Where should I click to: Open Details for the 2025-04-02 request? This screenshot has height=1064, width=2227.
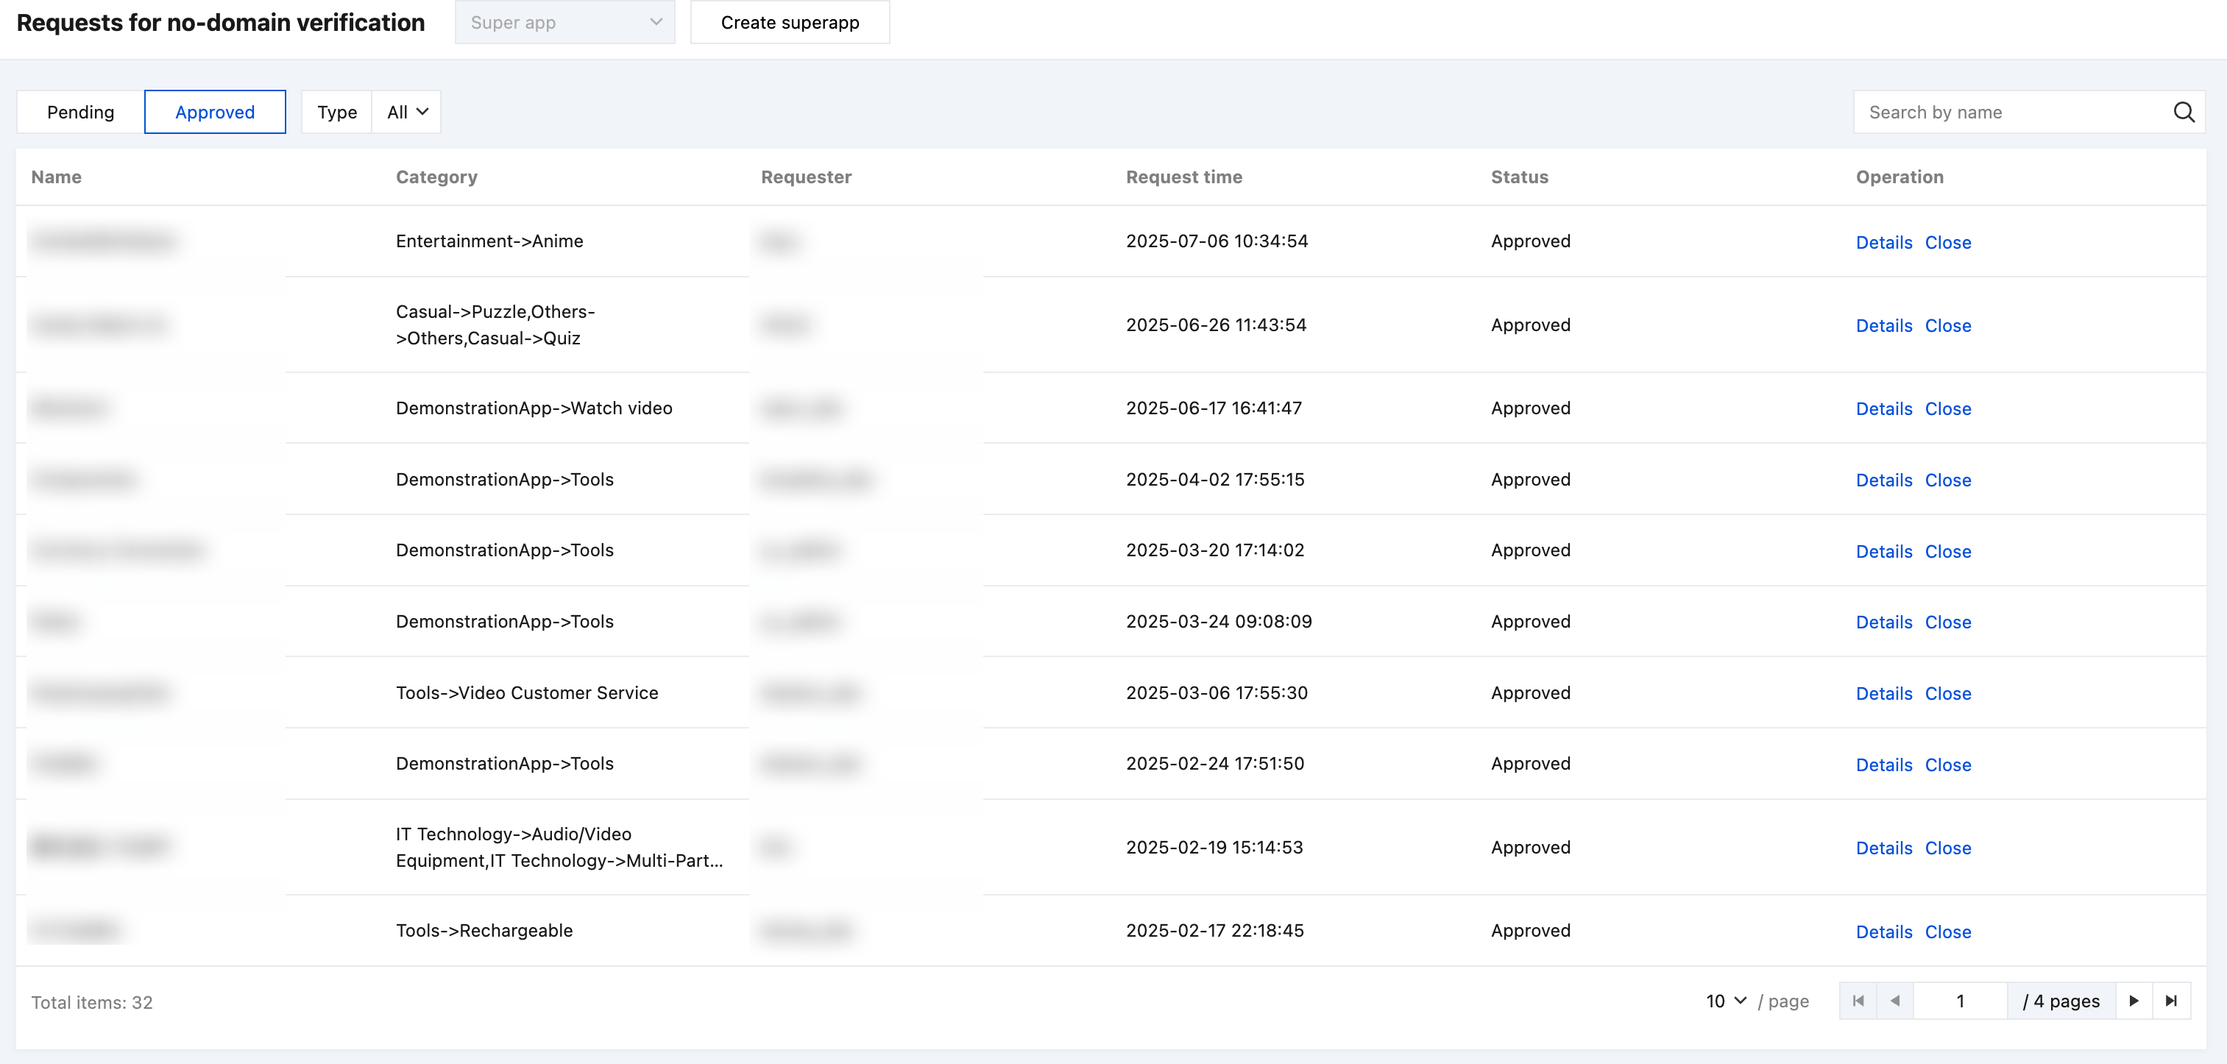(1884, 480)
